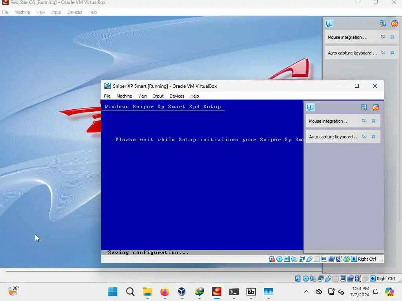
Task: Launch Firefox from the taskbar
Action: (164, 292)
